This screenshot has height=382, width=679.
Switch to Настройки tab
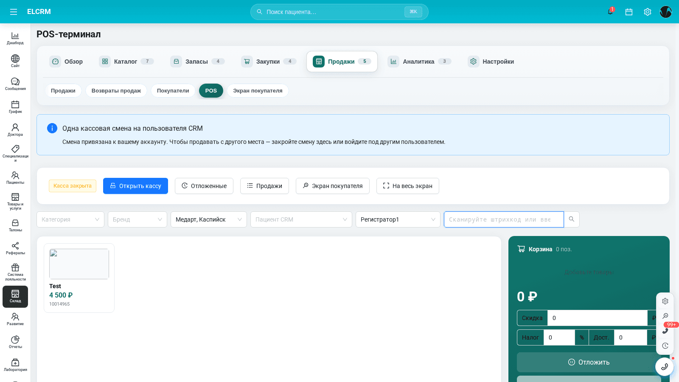[491, 62]
